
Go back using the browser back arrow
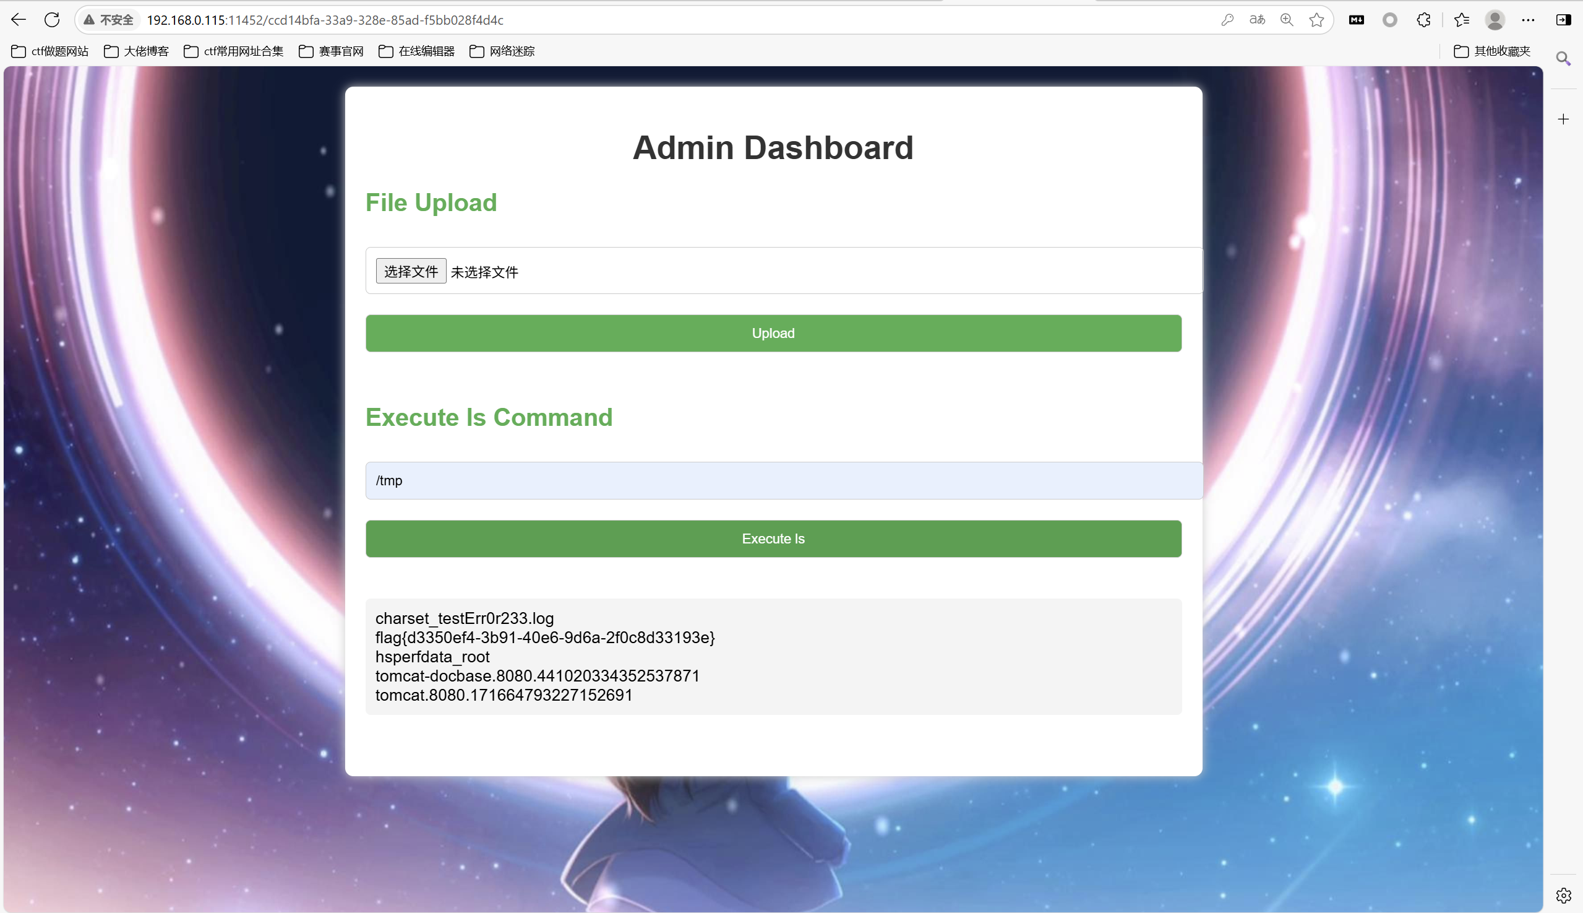tap(19, 20)
